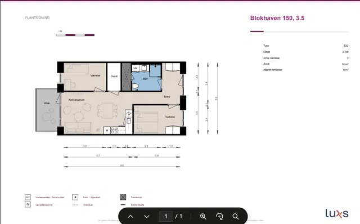Click the "3. sal" floor value
The width and height of the screenshot is (360, 224).
345,52
